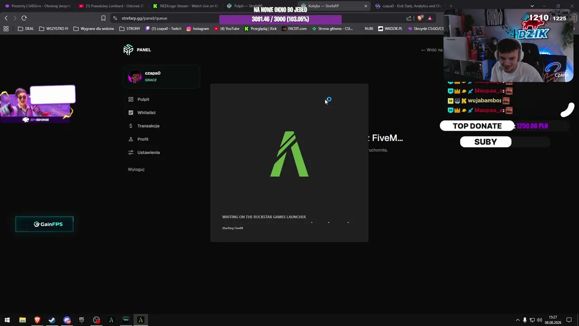Screen dimensions: 579x326
Task: View site information icon beside the URL
Action: tap(115, 18)
